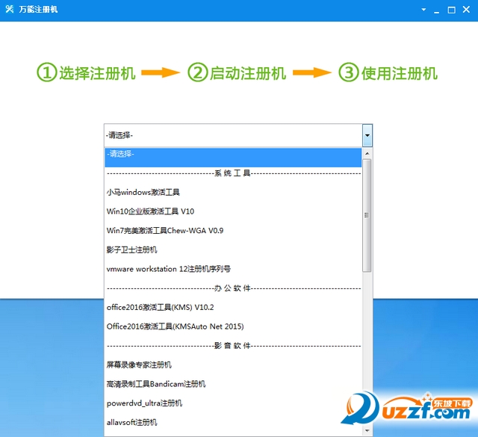Select the highlighted -请选择- list entry
The width and height of the screenshot is (478, 437).
tap(233, 158)
